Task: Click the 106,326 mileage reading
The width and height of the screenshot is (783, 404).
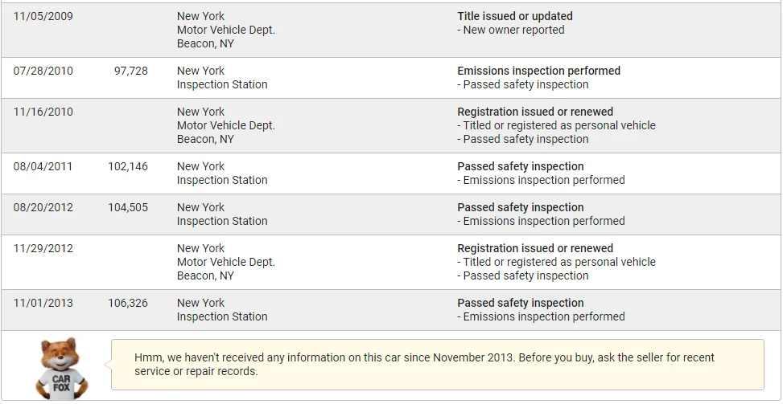Action: coord(128,303)
